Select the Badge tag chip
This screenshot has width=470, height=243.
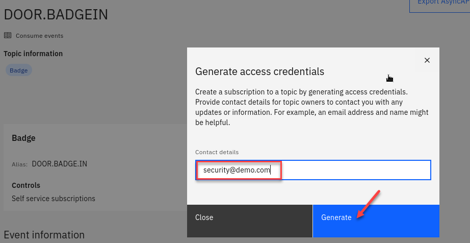(19, 70)
